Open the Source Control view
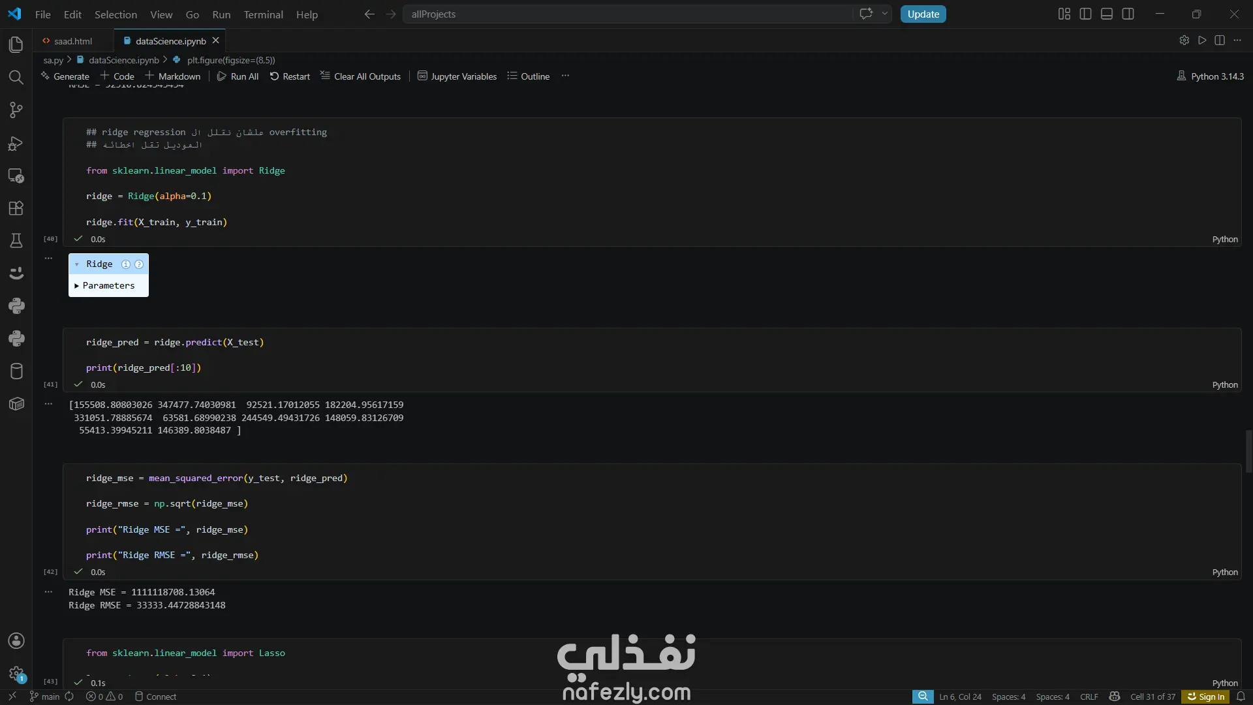The height and width of the screenshot is (705, 1253). point(16,110)
